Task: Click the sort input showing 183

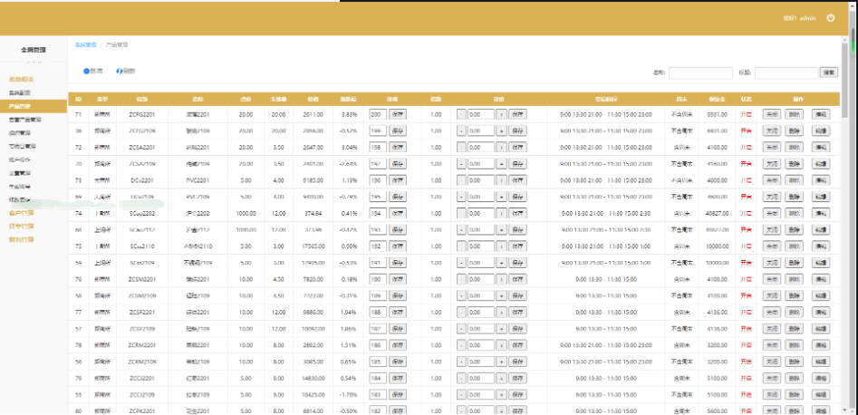Action: pyautogui.click(x=378, y=394)
